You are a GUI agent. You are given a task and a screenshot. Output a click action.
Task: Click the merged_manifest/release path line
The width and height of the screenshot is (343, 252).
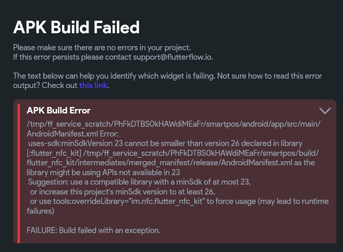click(x=170, y=163)
